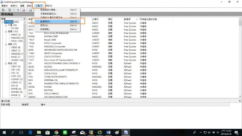The height and width of the screenshot is (136, 242).
Task: Select NYSE (100) under stocks
Action: (17, 41)
